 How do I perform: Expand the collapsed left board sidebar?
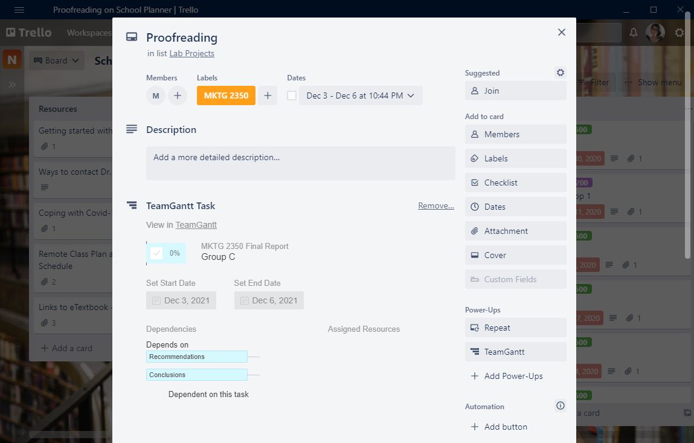pyautogui.click(x=11, y=84)
